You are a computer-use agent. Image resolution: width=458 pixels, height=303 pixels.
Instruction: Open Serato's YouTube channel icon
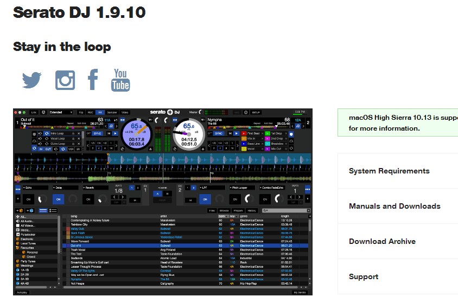pos(120,80)
